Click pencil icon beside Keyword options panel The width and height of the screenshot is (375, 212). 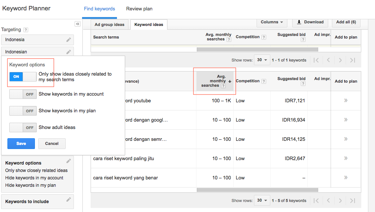pyautogui.click(x=69, y=161)
